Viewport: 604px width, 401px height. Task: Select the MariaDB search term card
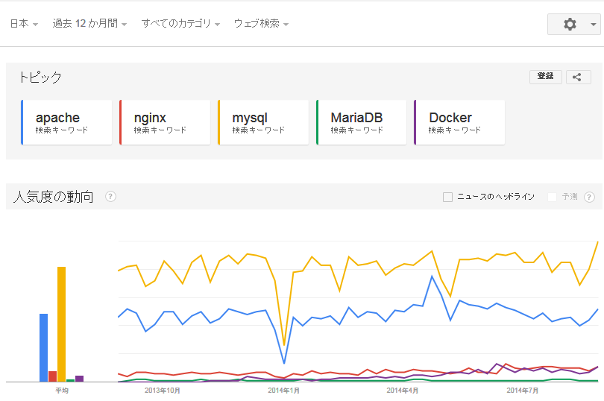pos(362,122)
